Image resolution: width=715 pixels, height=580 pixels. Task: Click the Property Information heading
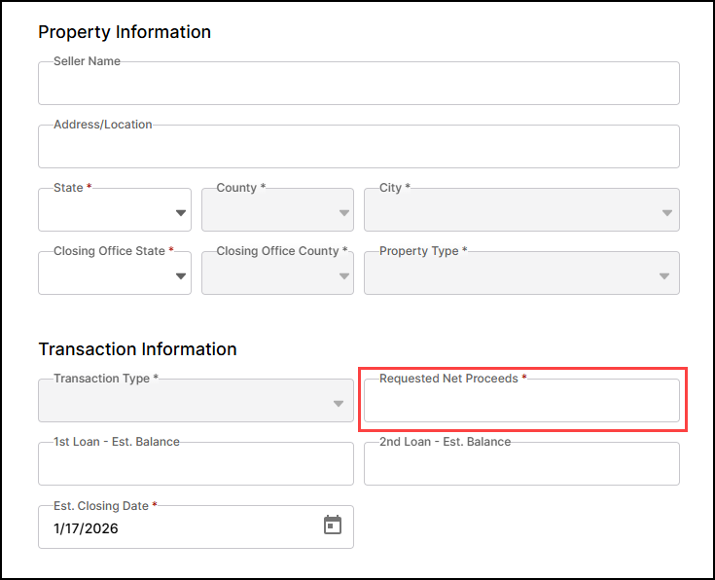click(x=125, y=32)
